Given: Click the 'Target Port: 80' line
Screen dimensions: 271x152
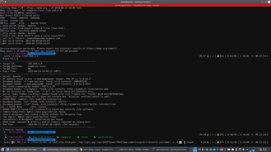Looking at the screenshot, I should tap(15, 69).
